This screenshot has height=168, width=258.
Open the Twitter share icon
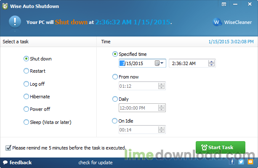[241, 162]
